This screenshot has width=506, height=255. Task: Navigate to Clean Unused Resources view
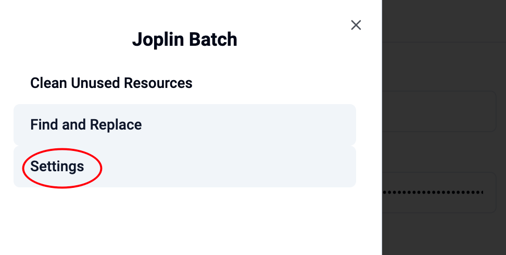point(111,83)
